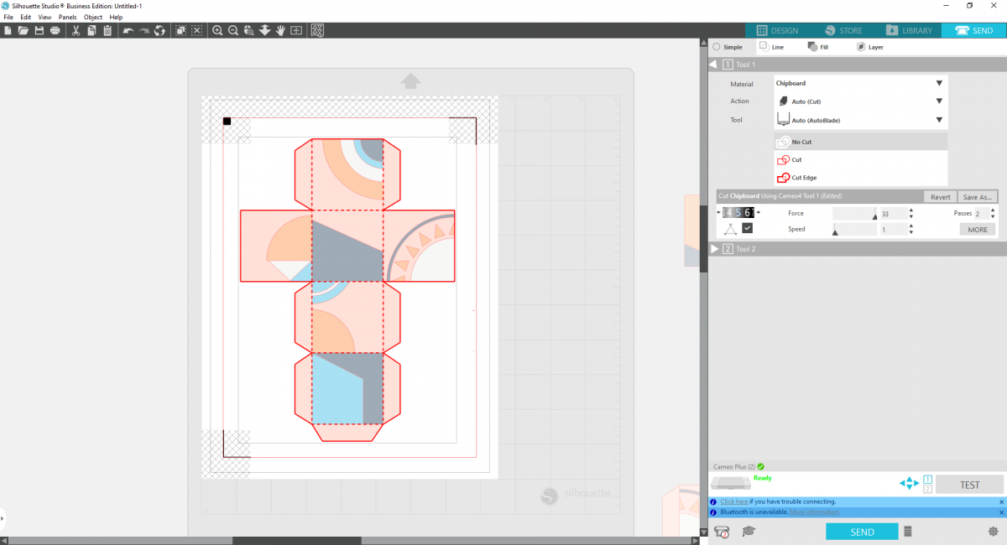Activate the zoom selection tool
The width and height of the screenshot is (1007, 545).
point(249,30)
